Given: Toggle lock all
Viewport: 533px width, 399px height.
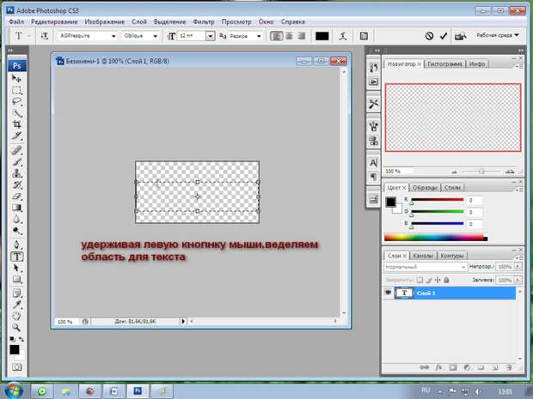Looking at the screenshot, I should pos(446,280).
